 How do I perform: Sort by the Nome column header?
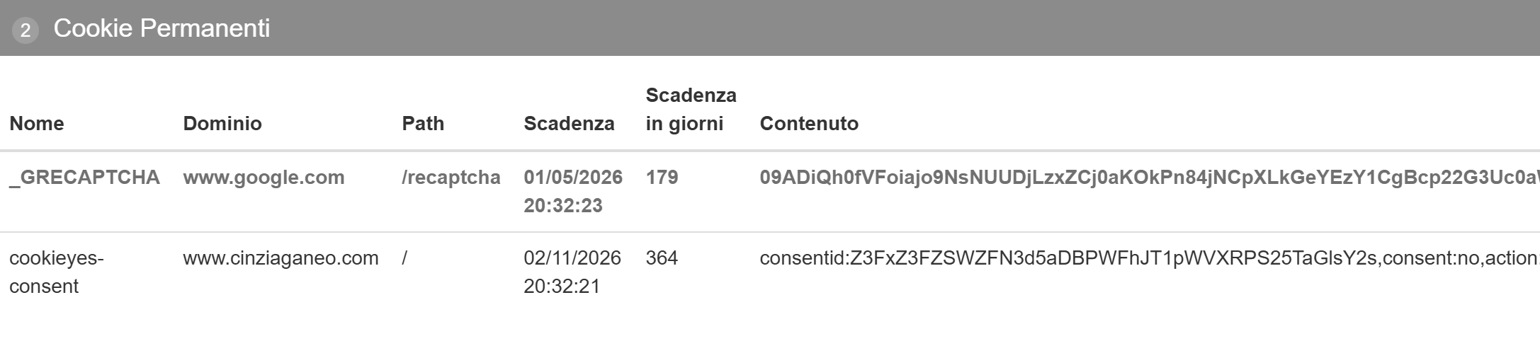click(37, 124)
